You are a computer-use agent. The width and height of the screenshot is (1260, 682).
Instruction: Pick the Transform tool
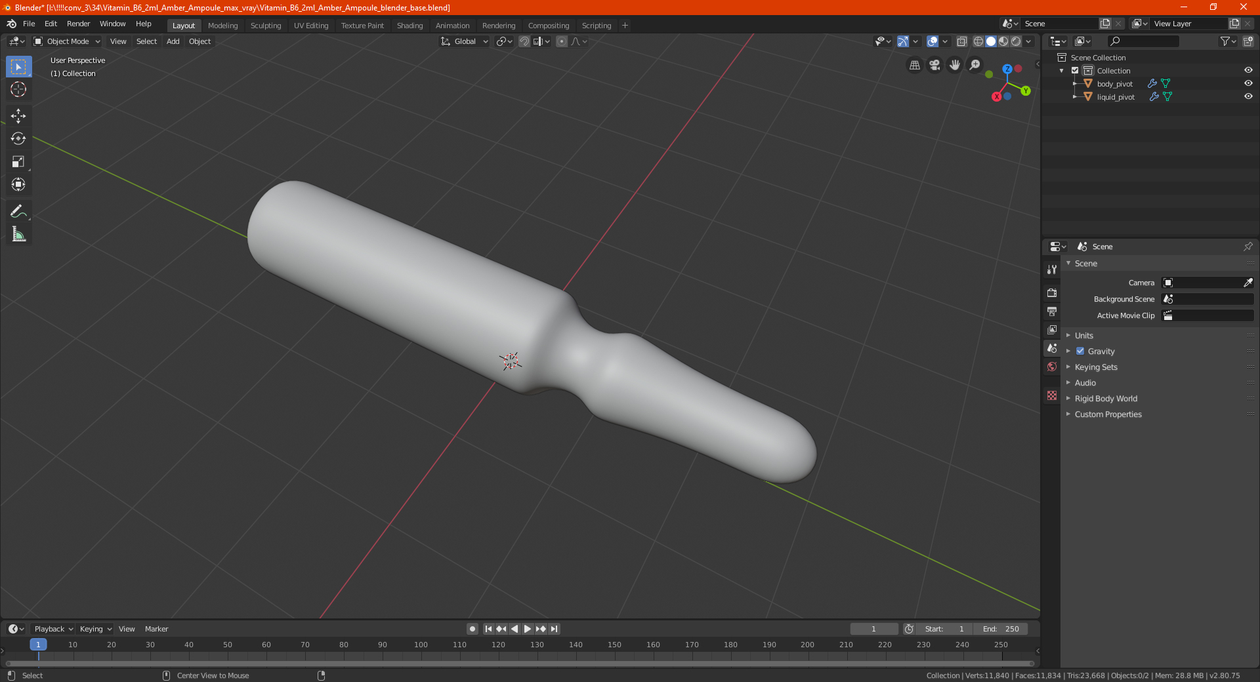coord(18,184)
